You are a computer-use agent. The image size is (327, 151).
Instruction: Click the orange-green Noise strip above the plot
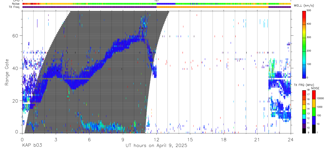click(x=157, y=4)
